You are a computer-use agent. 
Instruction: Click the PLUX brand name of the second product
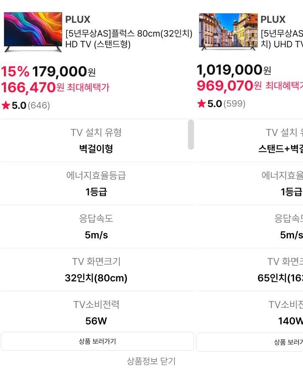click(273, 19)
